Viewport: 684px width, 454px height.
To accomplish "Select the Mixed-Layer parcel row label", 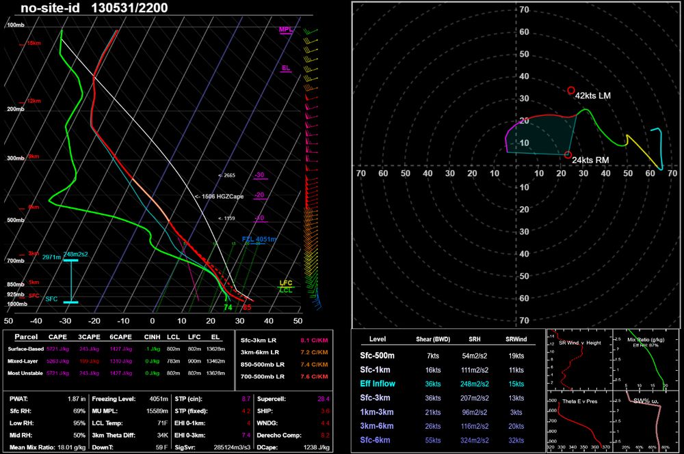I will (x=23, y=361).
